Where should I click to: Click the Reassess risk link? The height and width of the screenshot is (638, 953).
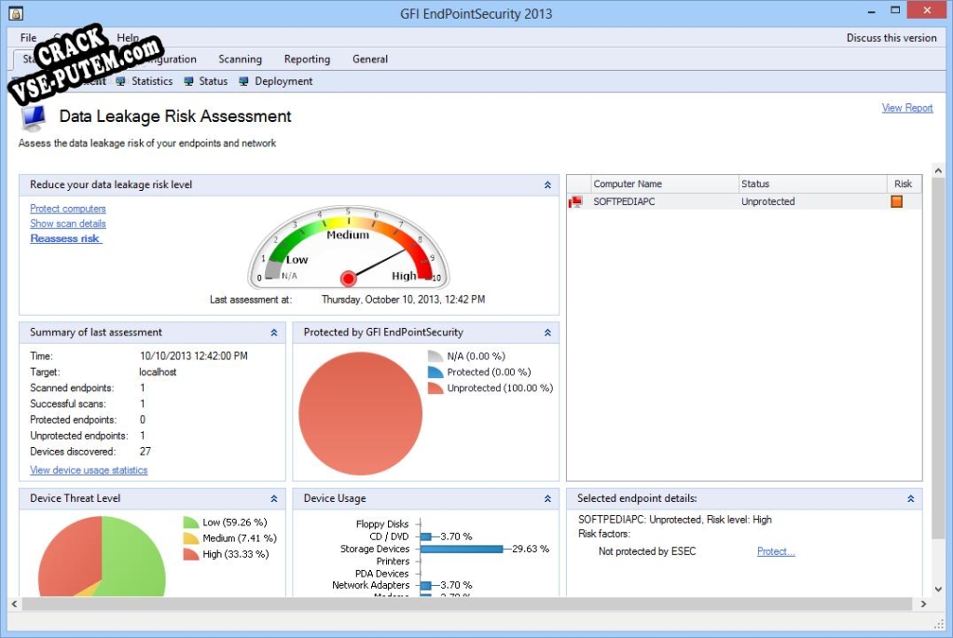point(65,238)
